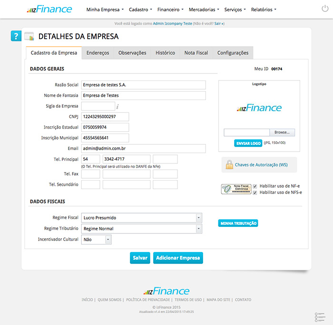Click the Nota Fiscal Eletrônica badge
Image resolution: width=333 pixels, height=325 pixels.
pyautogui.click(x=236, y=189)
